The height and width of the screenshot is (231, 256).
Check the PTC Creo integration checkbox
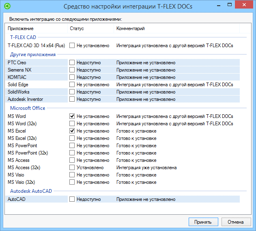72,63
